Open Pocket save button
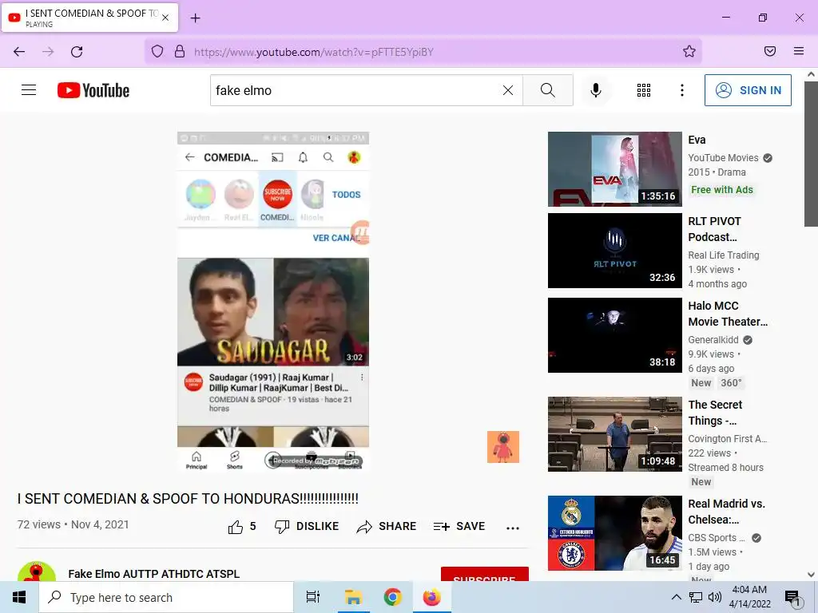Image resolution: width=818 pixels, height=613 pixels. (x=770, y=51)
